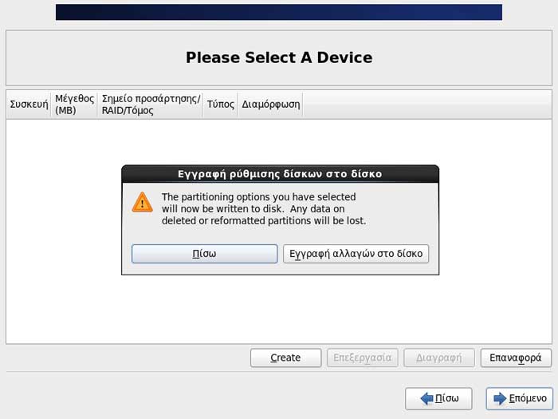Click the greyed-out Διαγραφή button
This screenshot has width=558, height=419.
[439, 358]
